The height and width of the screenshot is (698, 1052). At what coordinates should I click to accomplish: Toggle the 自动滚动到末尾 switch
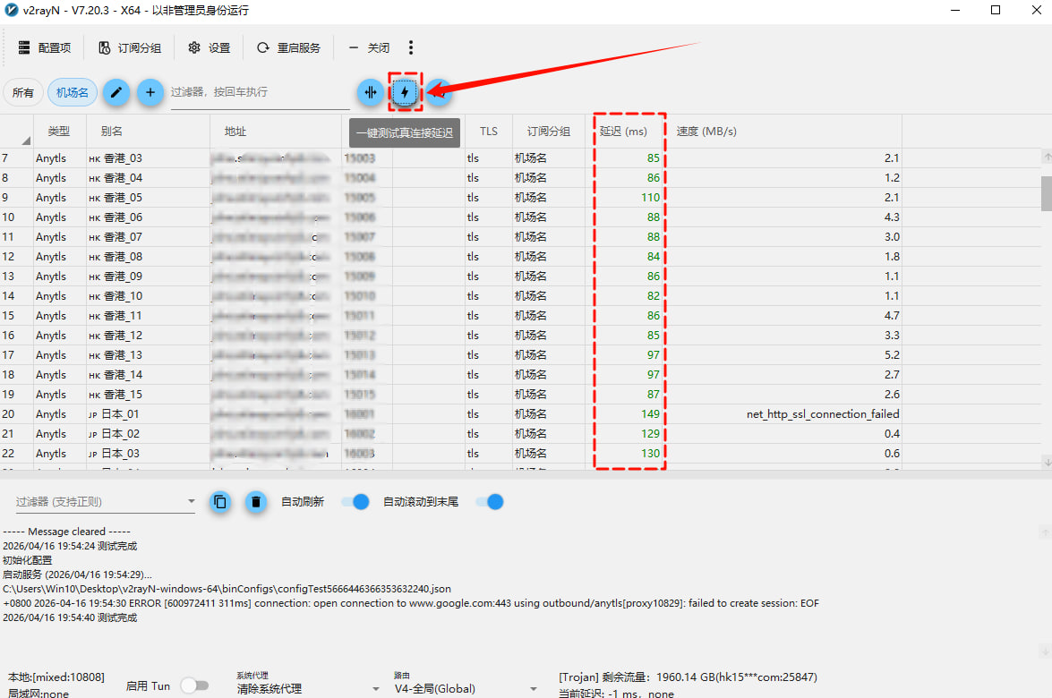click(x=490, y=501)
